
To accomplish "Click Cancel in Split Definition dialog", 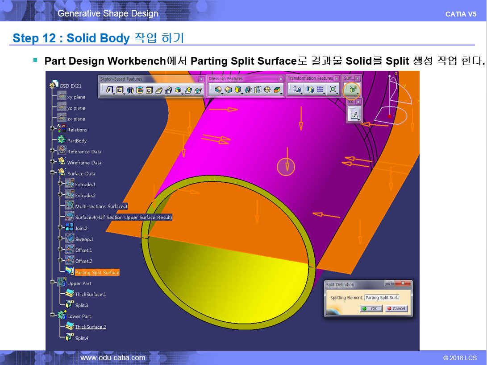I will click(395, 308).
